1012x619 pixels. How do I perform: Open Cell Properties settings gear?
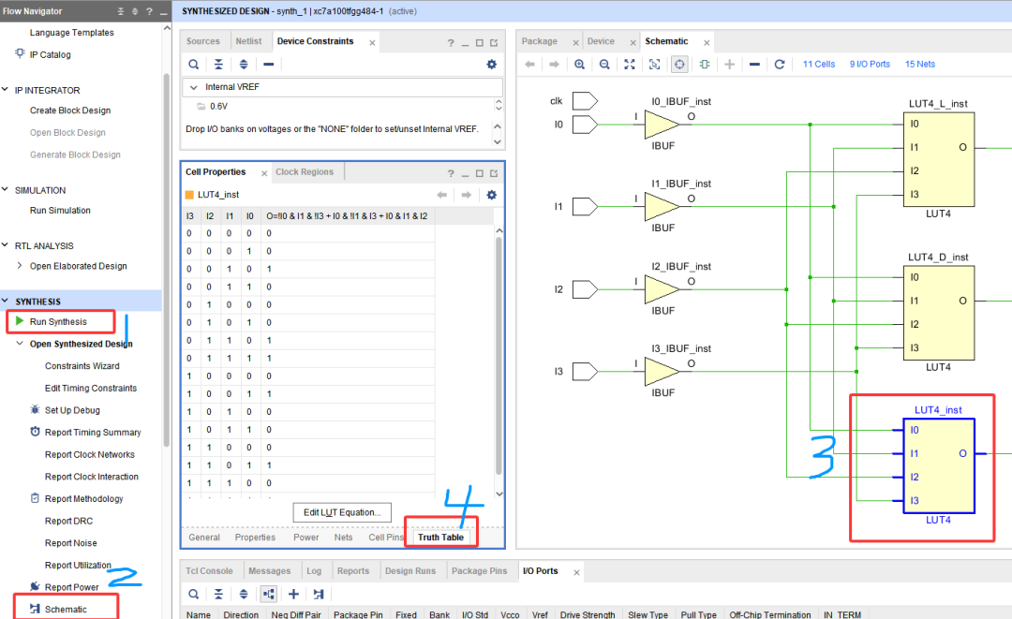tap(491, 195)
